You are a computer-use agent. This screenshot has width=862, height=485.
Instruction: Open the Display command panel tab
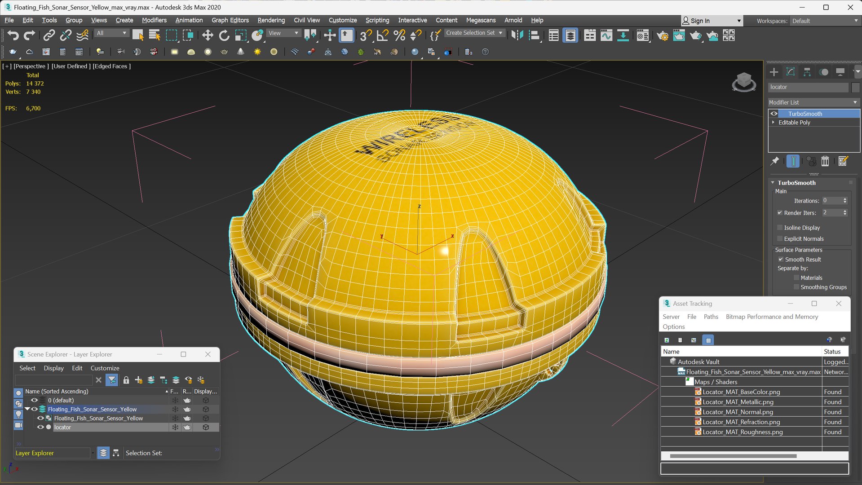coord(840,72)
